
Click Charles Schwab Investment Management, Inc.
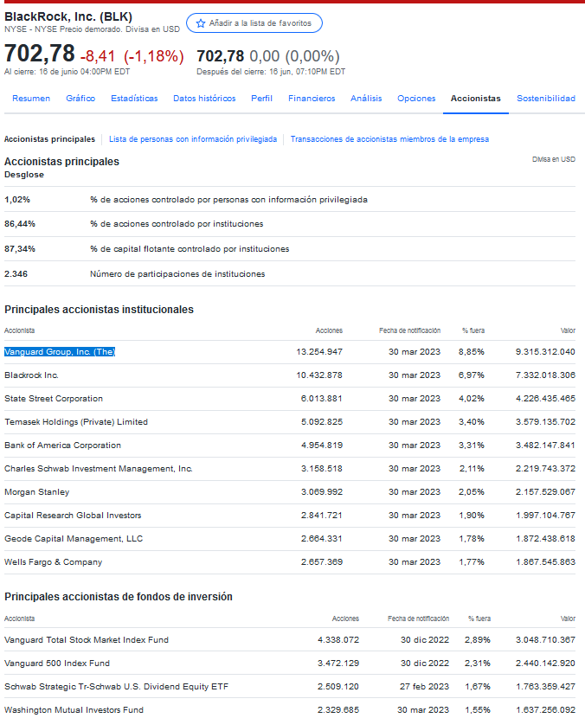point(99,469)
